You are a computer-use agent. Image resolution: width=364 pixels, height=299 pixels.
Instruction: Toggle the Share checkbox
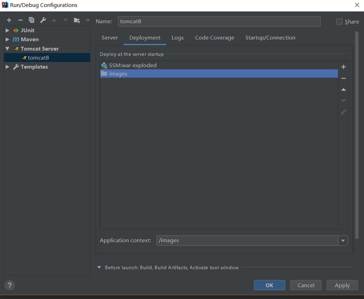tap(339, 21)
